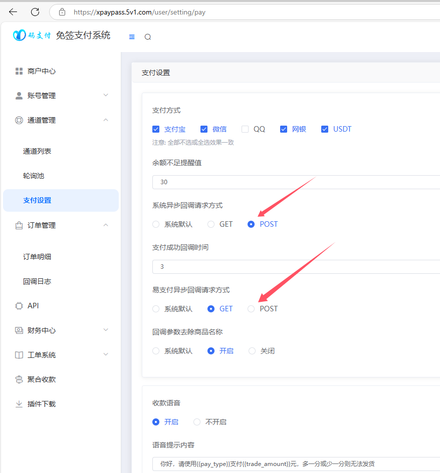Screen dimensions: 440x473
Task: Click the 语音提示内容 input field
Action: pos(296,464)
